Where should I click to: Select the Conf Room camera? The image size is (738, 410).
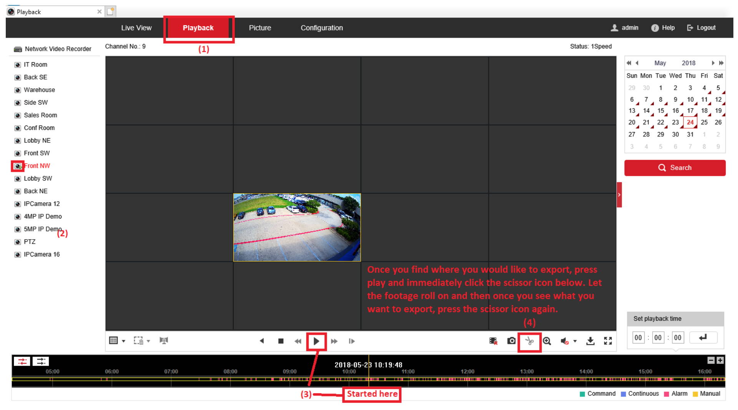[39, 128]
